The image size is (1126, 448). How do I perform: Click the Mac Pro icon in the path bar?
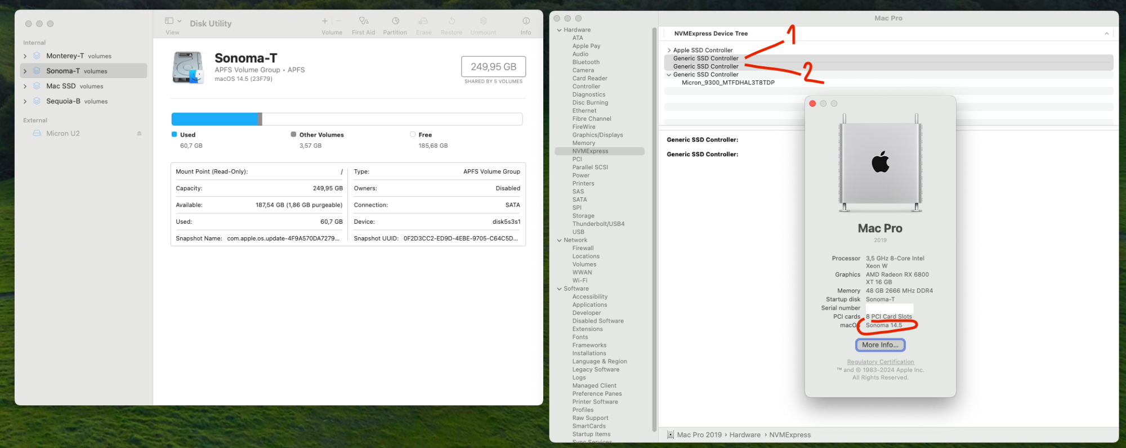670,435
